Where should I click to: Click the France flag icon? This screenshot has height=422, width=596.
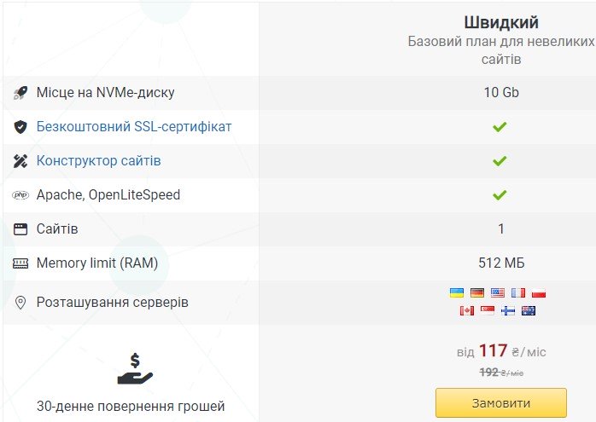(518, 292)
